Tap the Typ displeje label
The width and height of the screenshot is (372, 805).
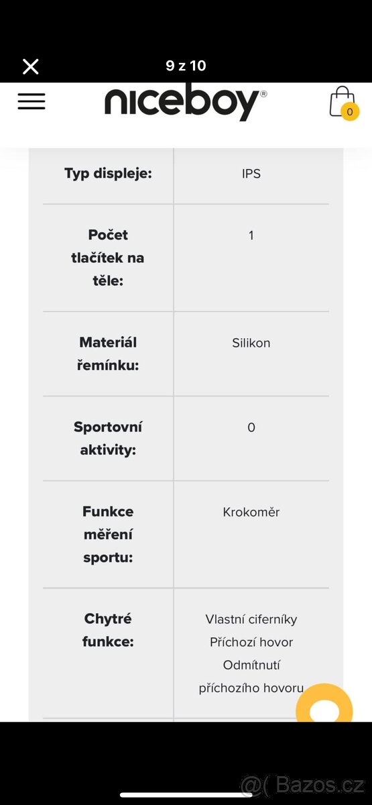108,174
